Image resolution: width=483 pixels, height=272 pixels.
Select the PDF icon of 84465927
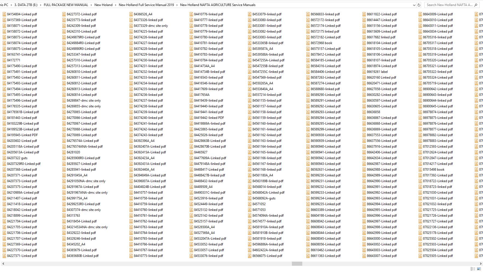coord(191,152)
